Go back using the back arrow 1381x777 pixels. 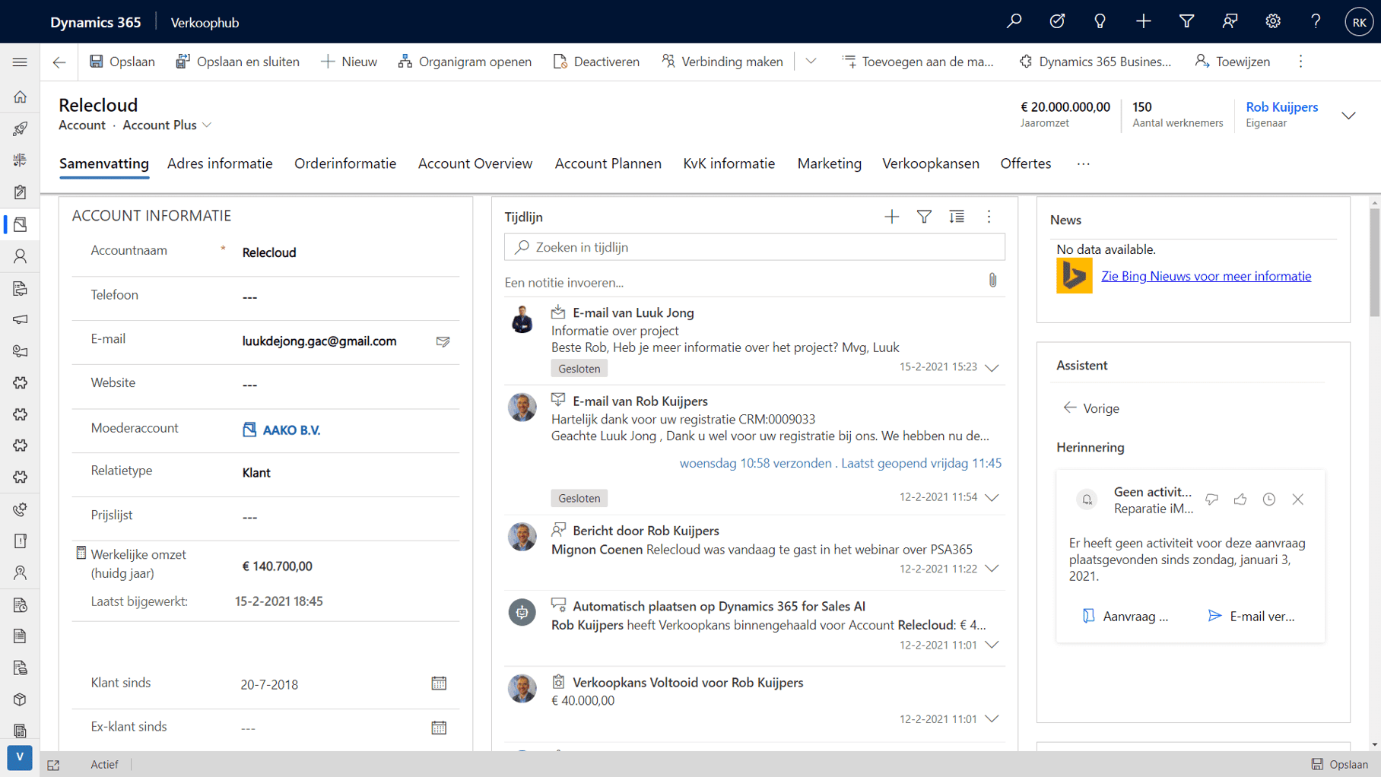59,62
